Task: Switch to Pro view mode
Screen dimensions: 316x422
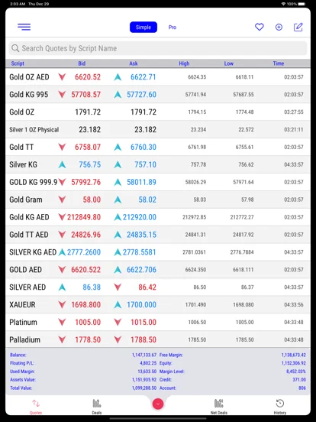Action: (x=173, y=28)
